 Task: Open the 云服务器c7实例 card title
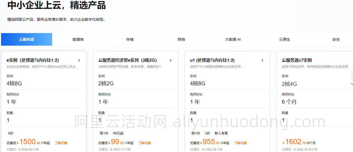[x=297, y=60]
